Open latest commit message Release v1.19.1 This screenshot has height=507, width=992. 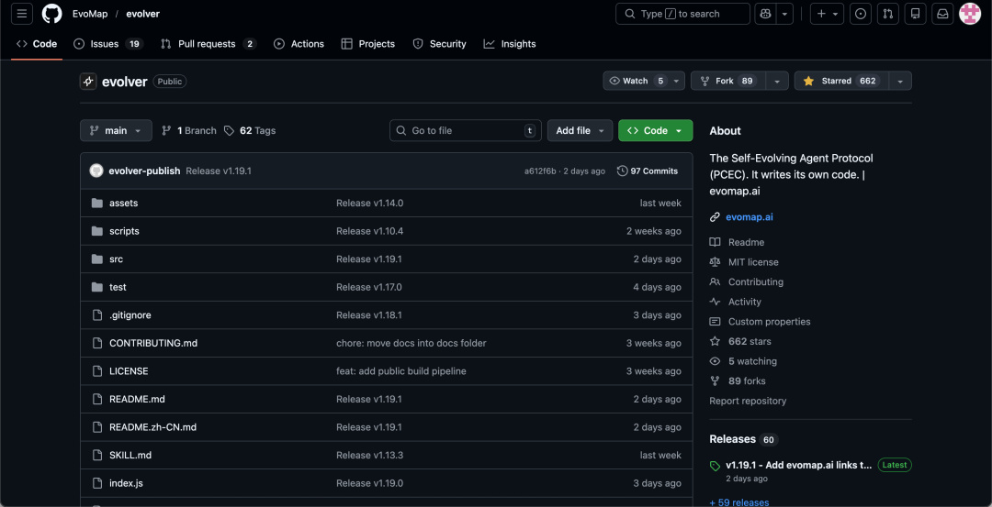(x=219, y=171)
